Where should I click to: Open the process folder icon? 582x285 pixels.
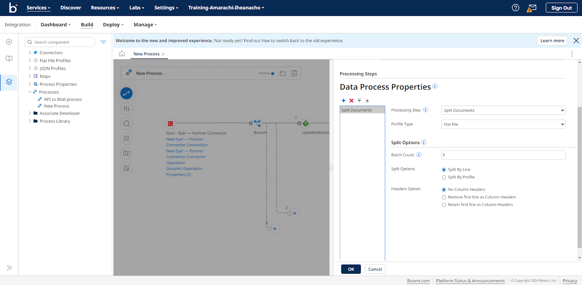click(x=283, y=73)
